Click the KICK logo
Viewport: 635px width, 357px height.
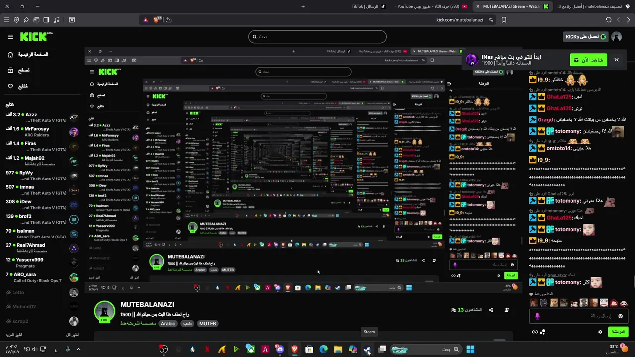pos(36,37)
